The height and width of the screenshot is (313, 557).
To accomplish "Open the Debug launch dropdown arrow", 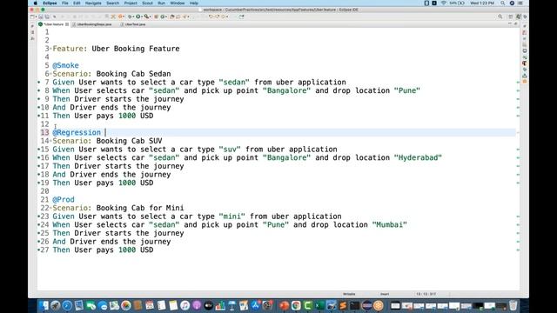I will click(133, 17).
